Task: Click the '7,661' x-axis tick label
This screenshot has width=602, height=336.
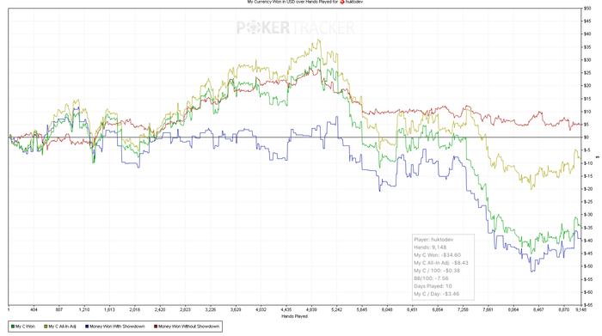Action: tap(488, 309)
